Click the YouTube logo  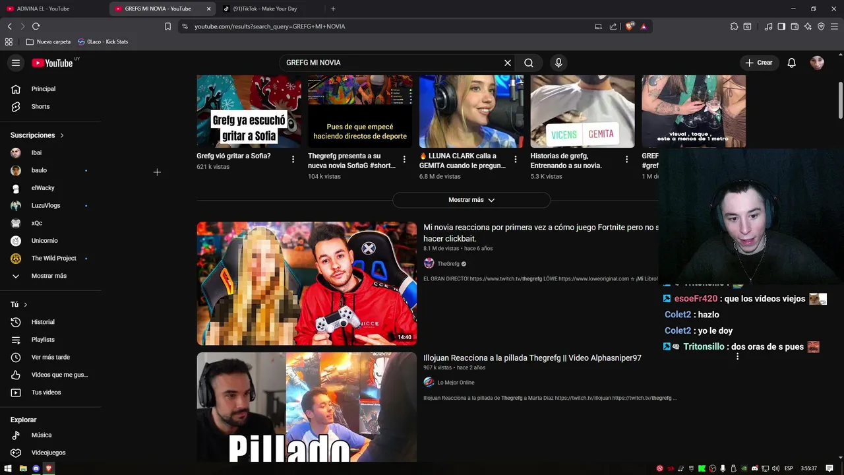[53, 63]
